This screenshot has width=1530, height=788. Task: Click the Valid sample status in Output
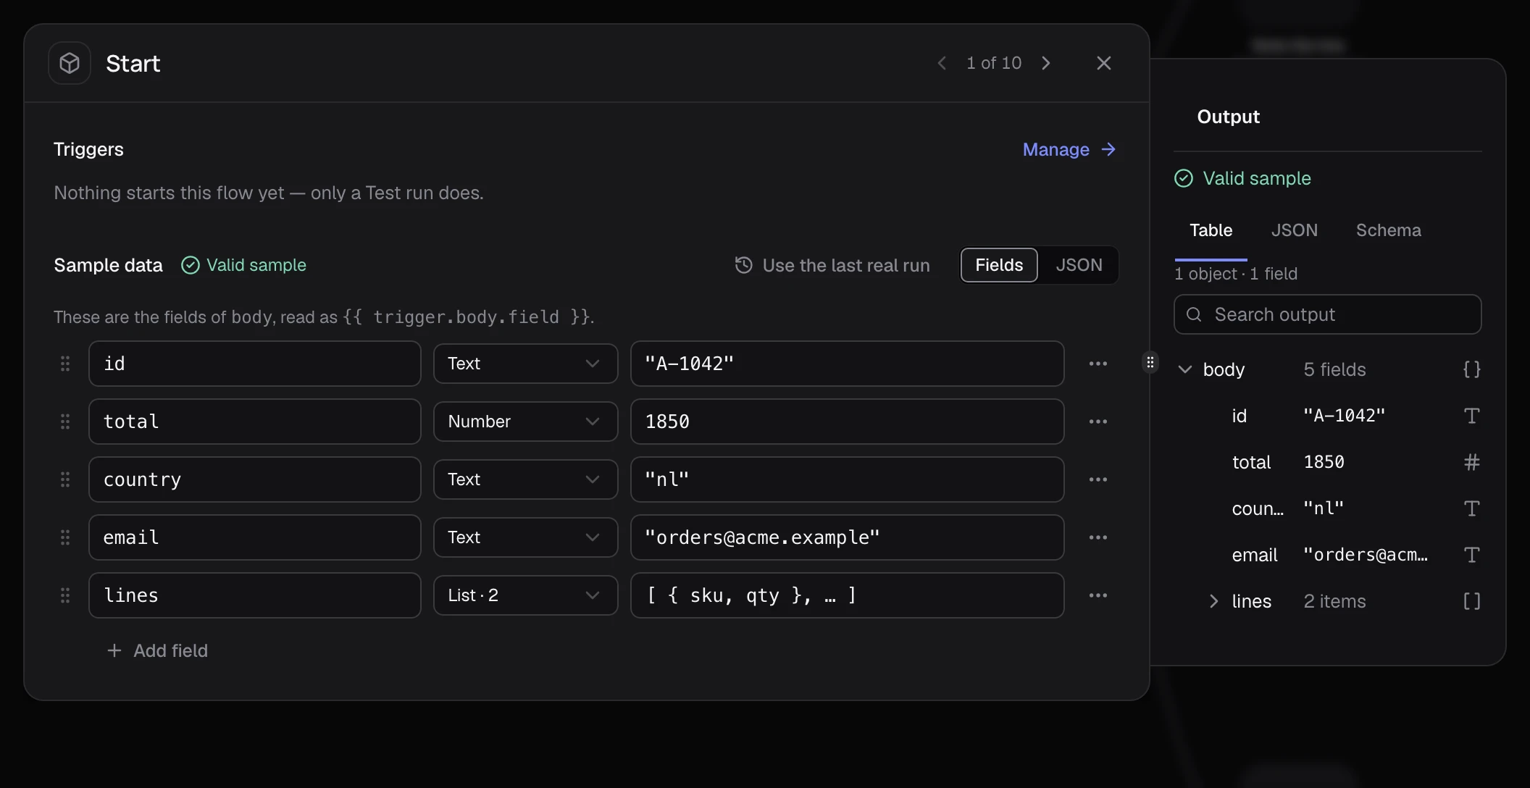[1242, 178]
